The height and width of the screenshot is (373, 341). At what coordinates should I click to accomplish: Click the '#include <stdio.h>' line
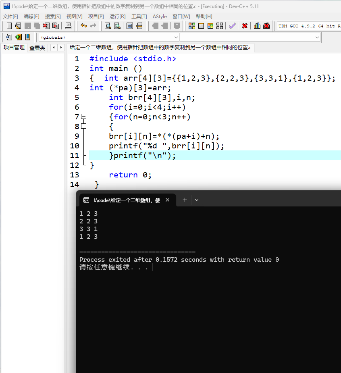133,59
